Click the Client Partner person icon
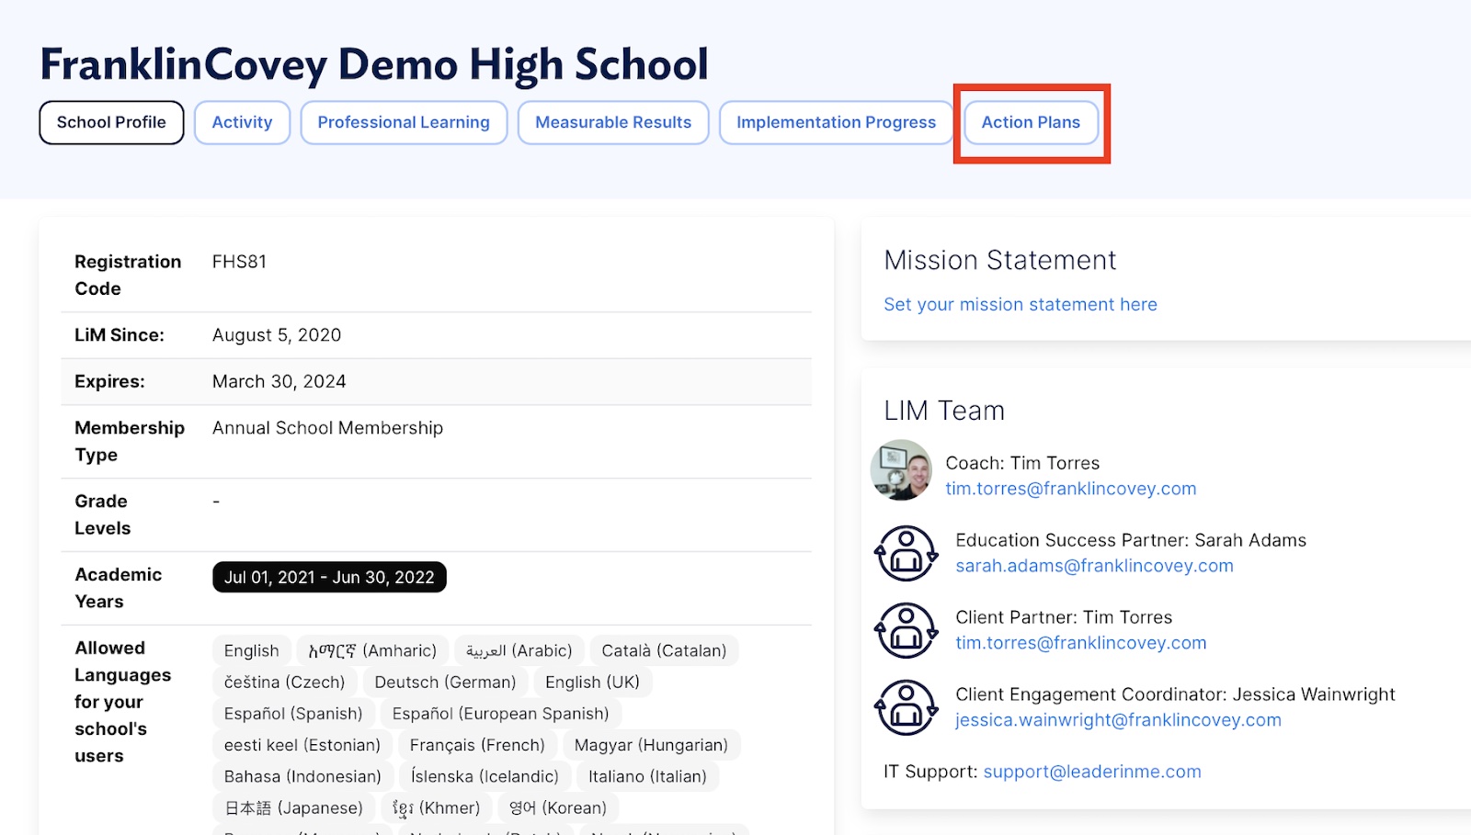This screenshot has width=1471, height=835. pyautogui.click(x=906, y=630)
